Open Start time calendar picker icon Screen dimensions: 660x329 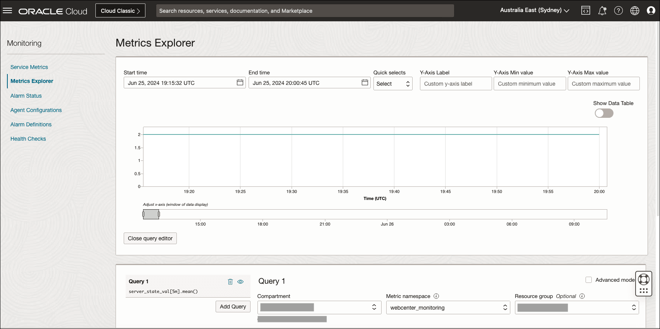240,83
